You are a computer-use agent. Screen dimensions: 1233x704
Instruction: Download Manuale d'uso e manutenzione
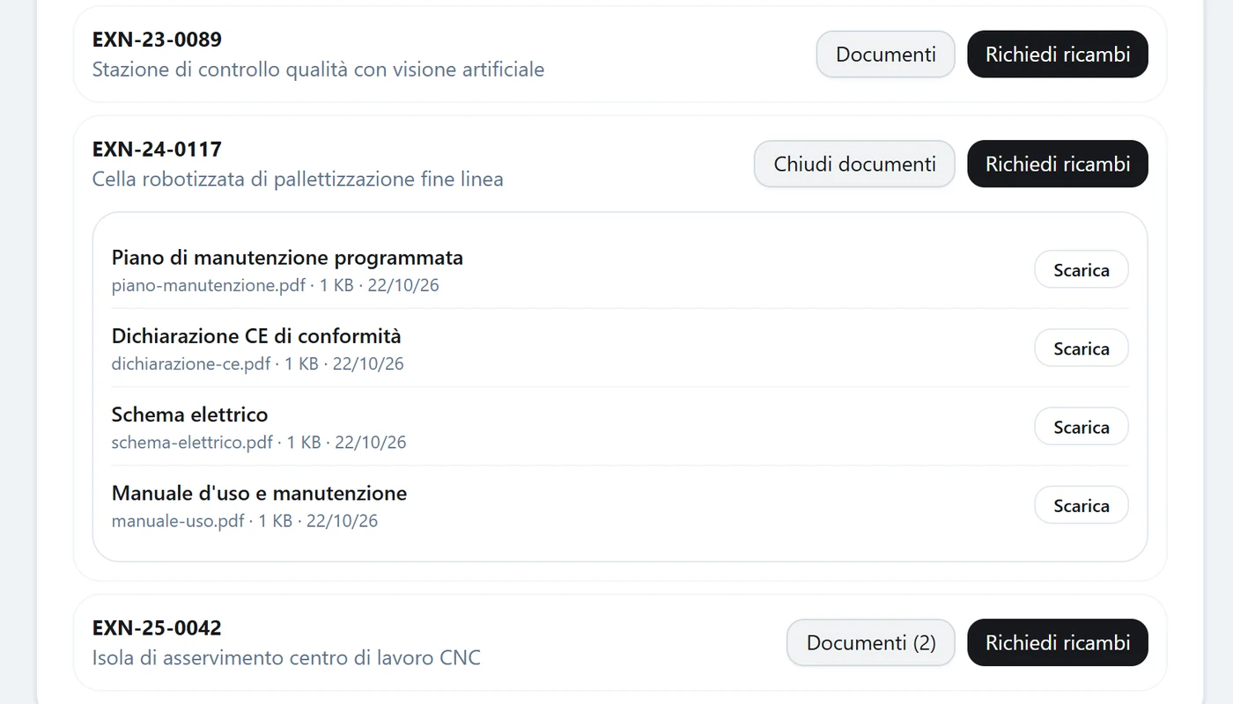click(1082, 505)
